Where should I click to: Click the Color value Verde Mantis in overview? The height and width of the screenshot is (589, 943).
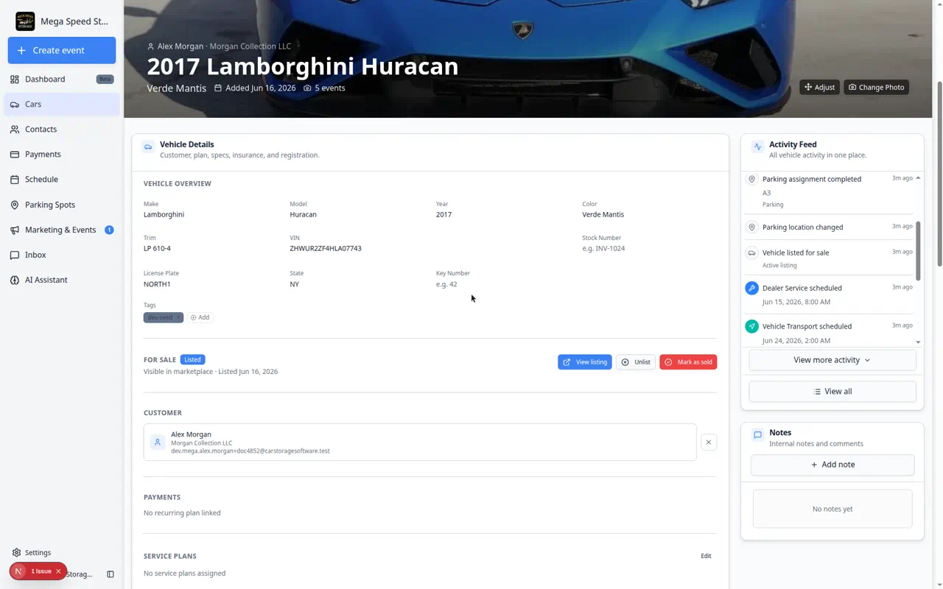tap(603, 214)
